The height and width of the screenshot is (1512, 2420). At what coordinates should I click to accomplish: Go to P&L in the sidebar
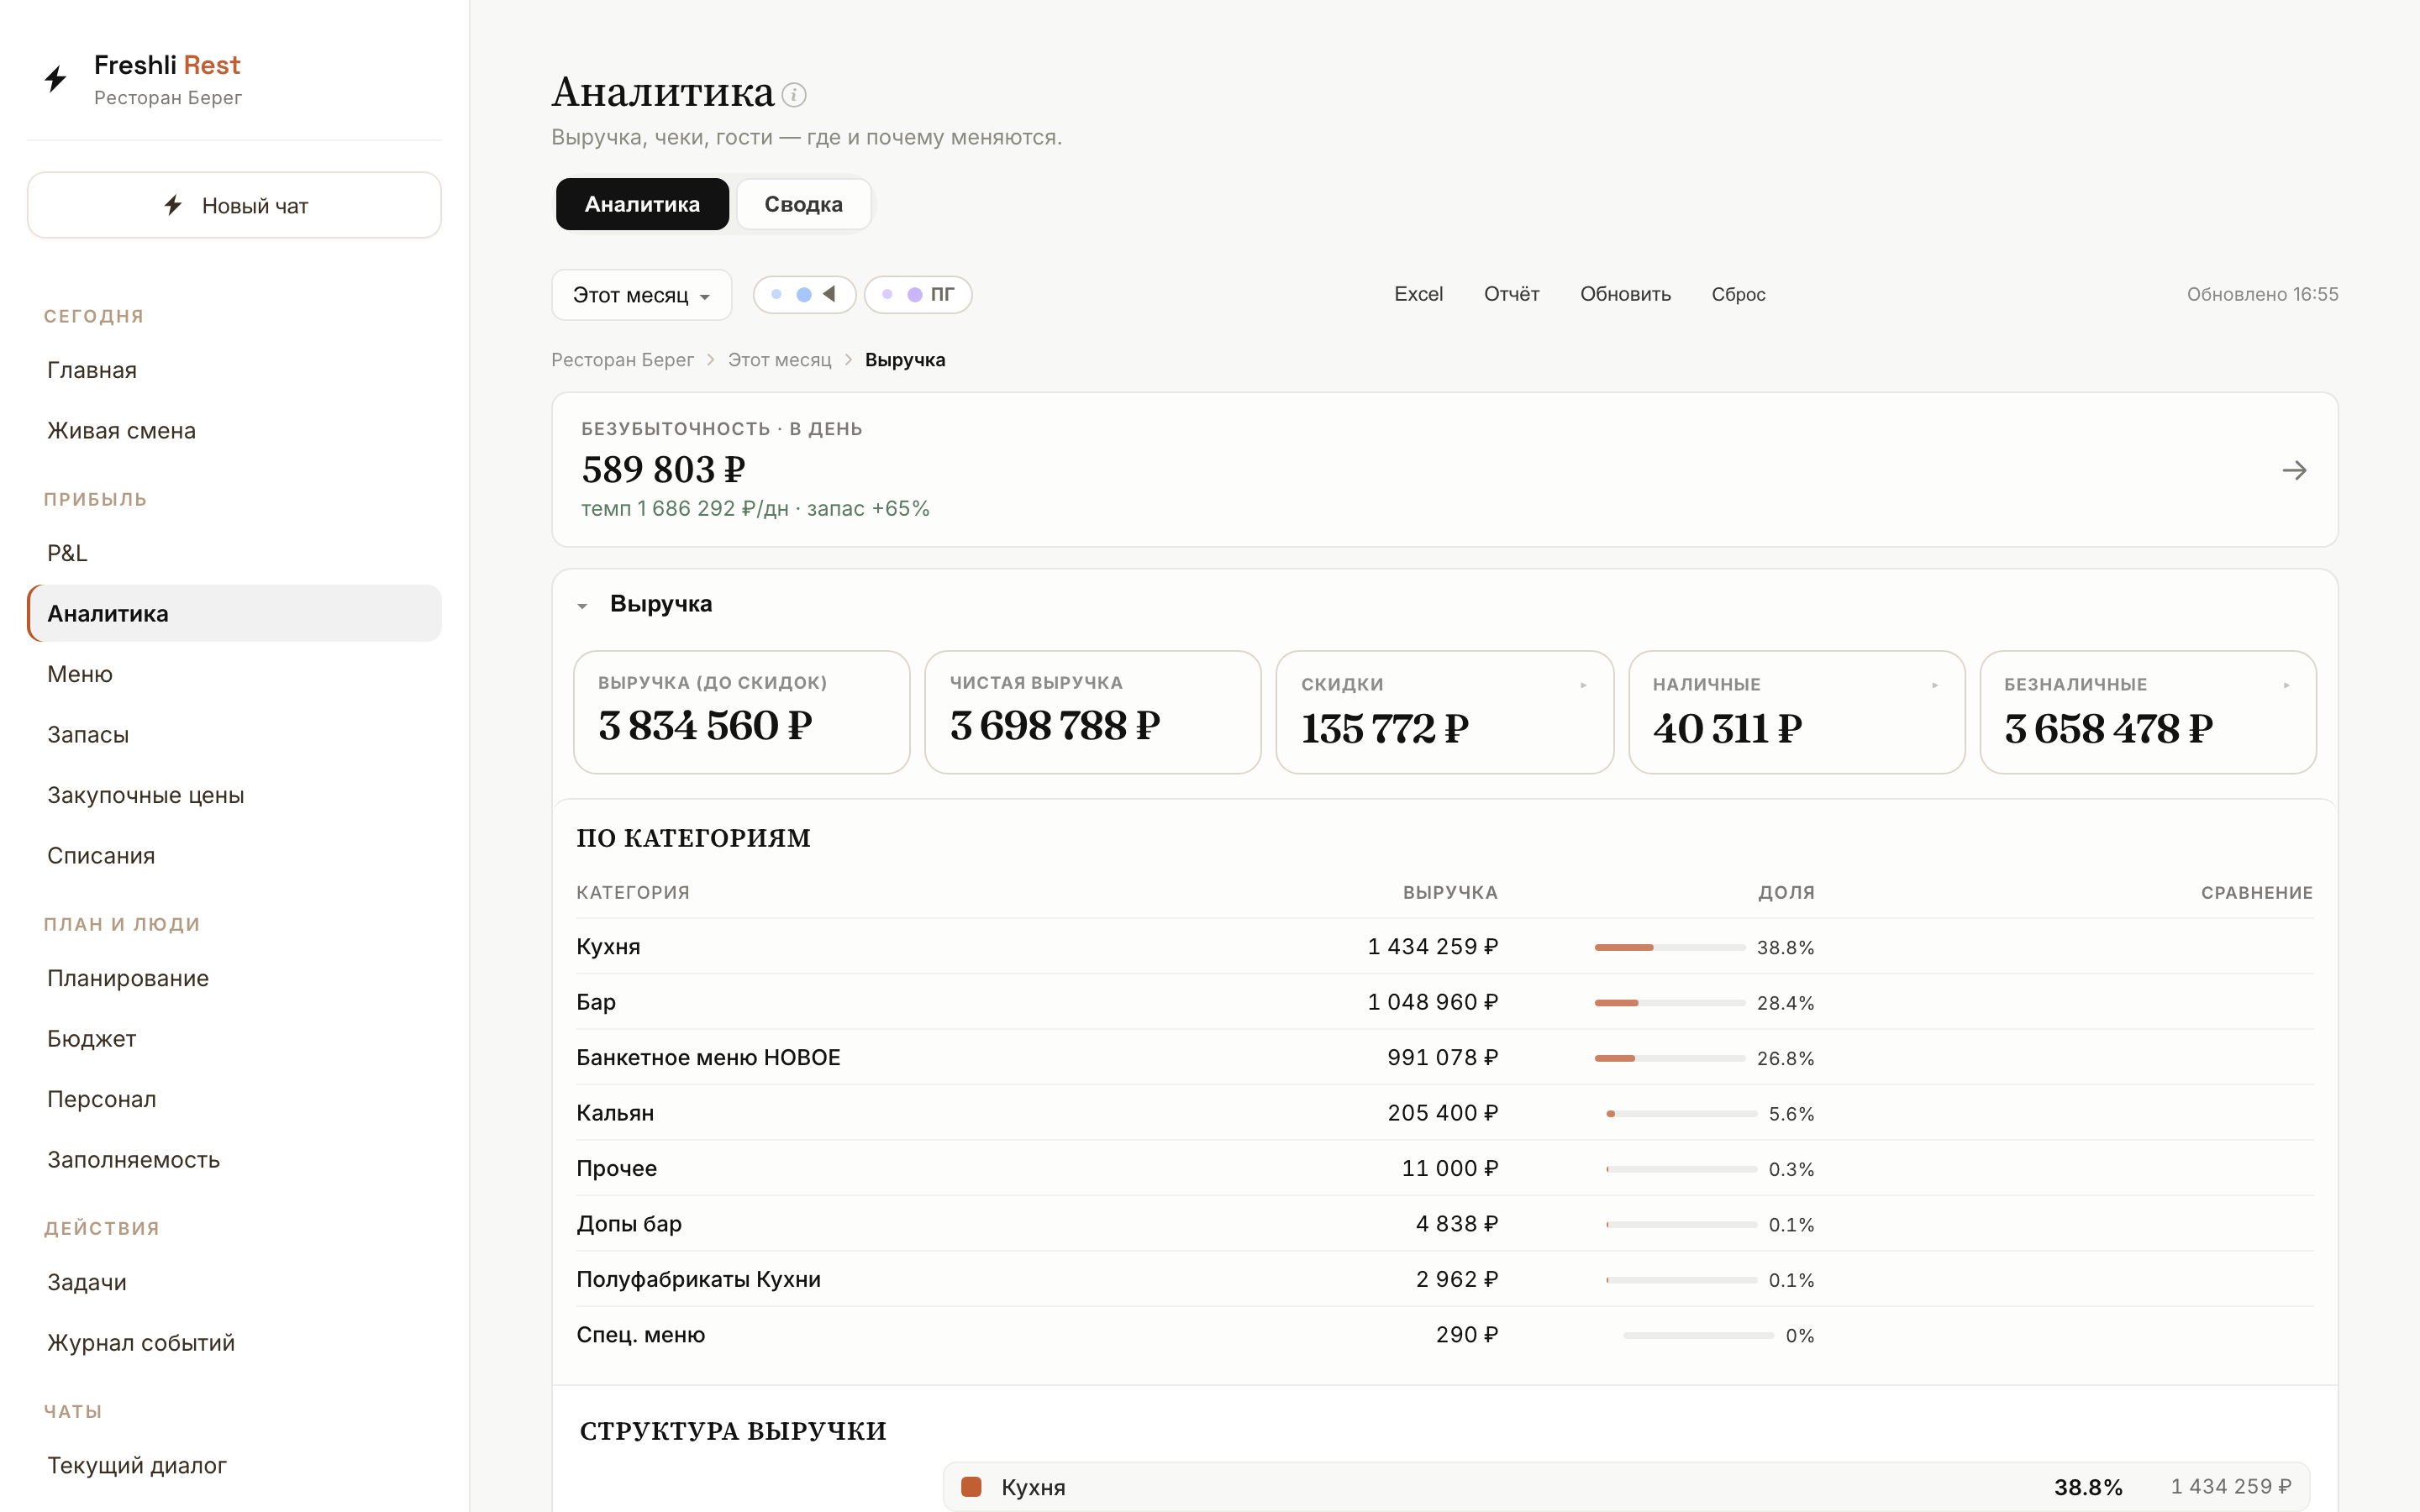click(x=234, y=553)
